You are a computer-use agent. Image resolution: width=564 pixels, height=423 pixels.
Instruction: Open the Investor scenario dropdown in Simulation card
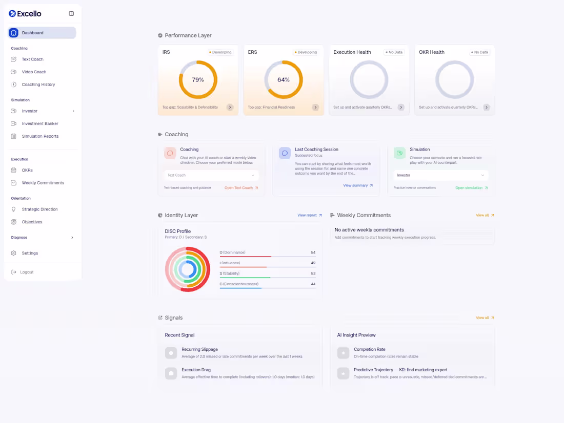tap(441, 175)
